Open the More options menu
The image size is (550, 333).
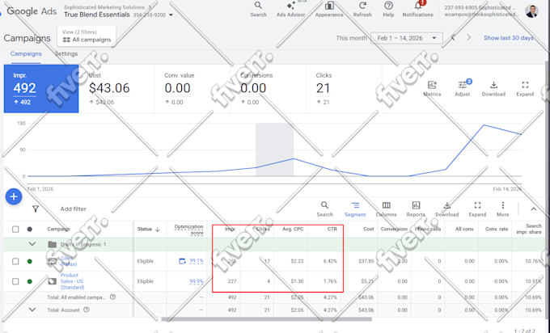502,209
